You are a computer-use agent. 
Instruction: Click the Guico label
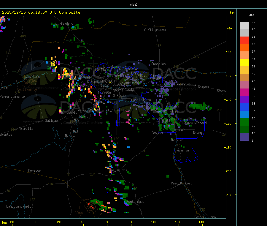pyautogui.click(x=181, y=84)
